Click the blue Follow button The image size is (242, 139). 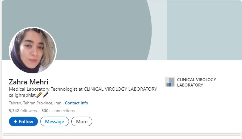click(23, 121)
